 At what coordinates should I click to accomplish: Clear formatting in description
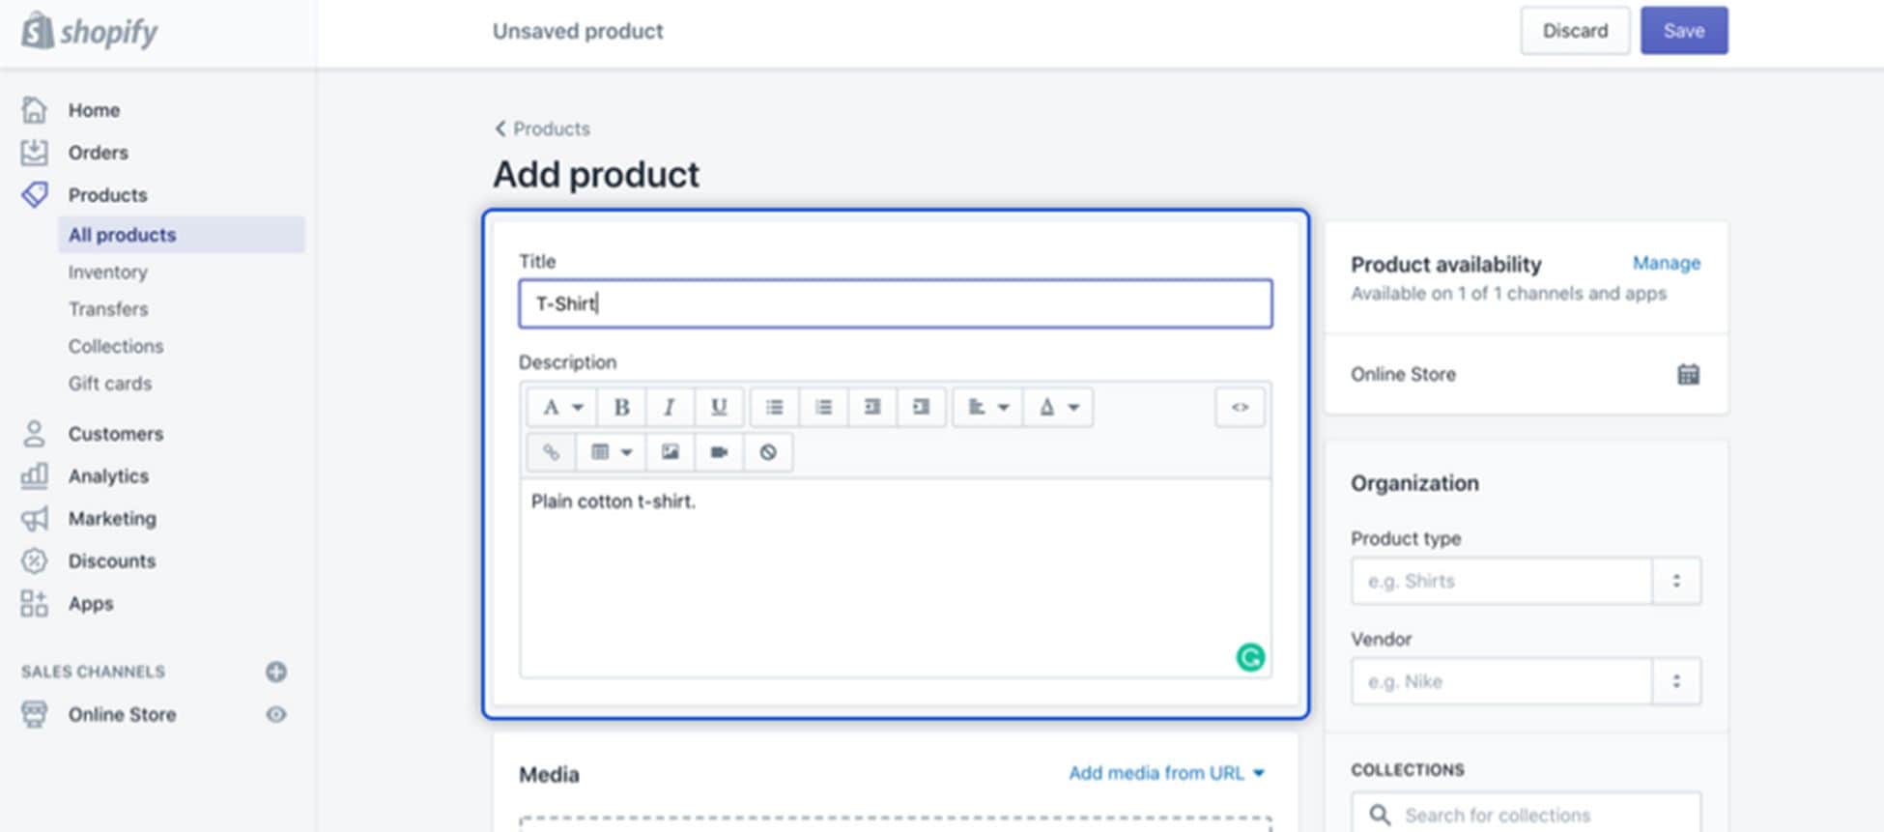click(x=768, y=452)
